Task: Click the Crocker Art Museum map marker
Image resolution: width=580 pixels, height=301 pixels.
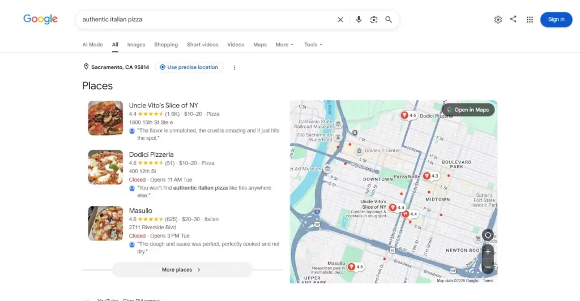Action: click(327, 169)
